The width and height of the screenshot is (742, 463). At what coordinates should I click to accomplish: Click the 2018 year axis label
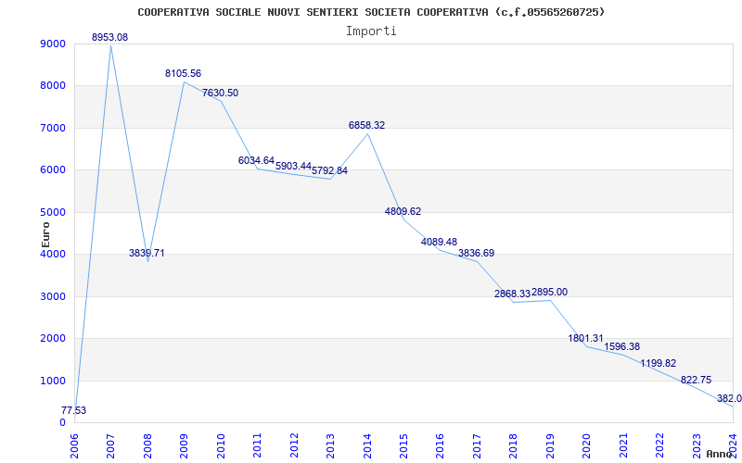514,445
